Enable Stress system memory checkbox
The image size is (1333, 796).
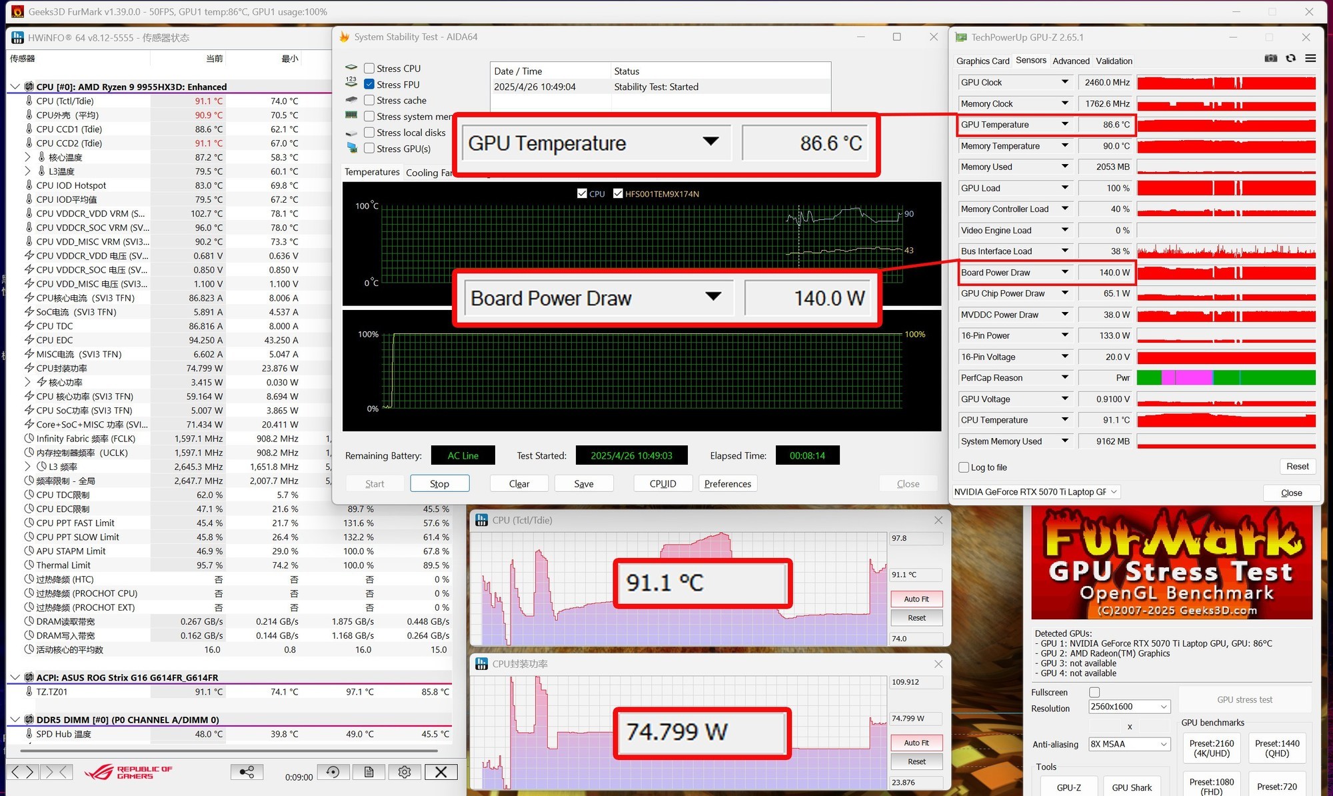point(369,116)
